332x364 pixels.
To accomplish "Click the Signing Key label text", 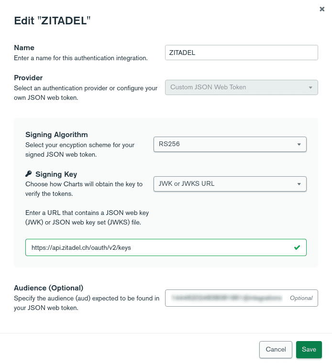I will click(x=56, y=174).
